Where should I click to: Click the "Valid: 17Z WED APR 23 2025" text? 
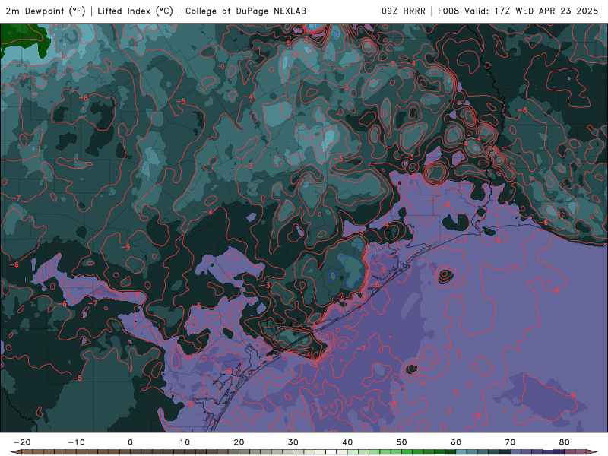[531, 11]
